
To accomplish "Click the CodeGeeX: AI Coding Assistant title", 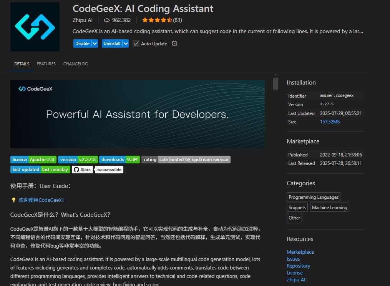I will (x=143, y=8).
